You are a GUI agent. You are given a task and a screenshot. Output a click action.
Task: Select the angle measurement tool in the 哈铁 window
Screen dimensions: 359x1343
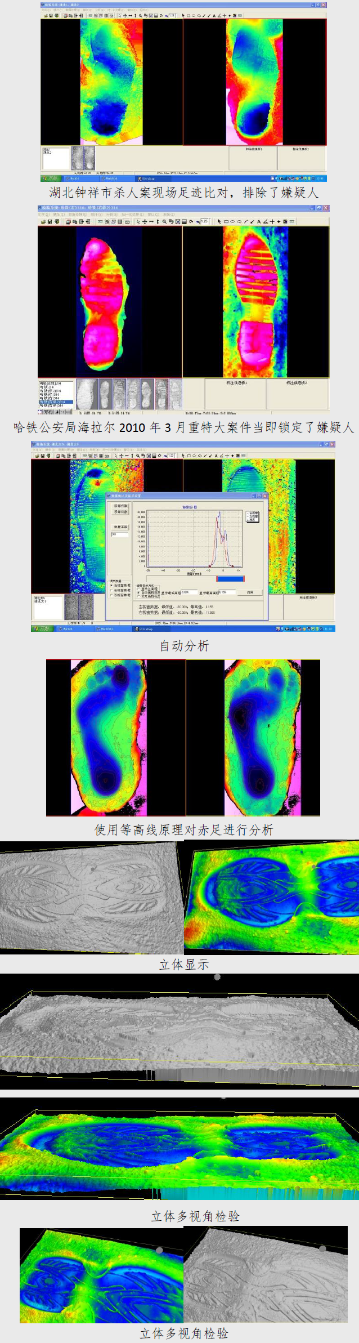[x=265, y=222]
